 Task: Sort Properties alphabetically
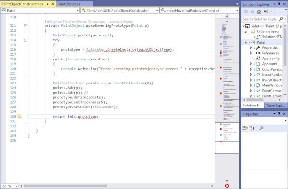[252, 128]
